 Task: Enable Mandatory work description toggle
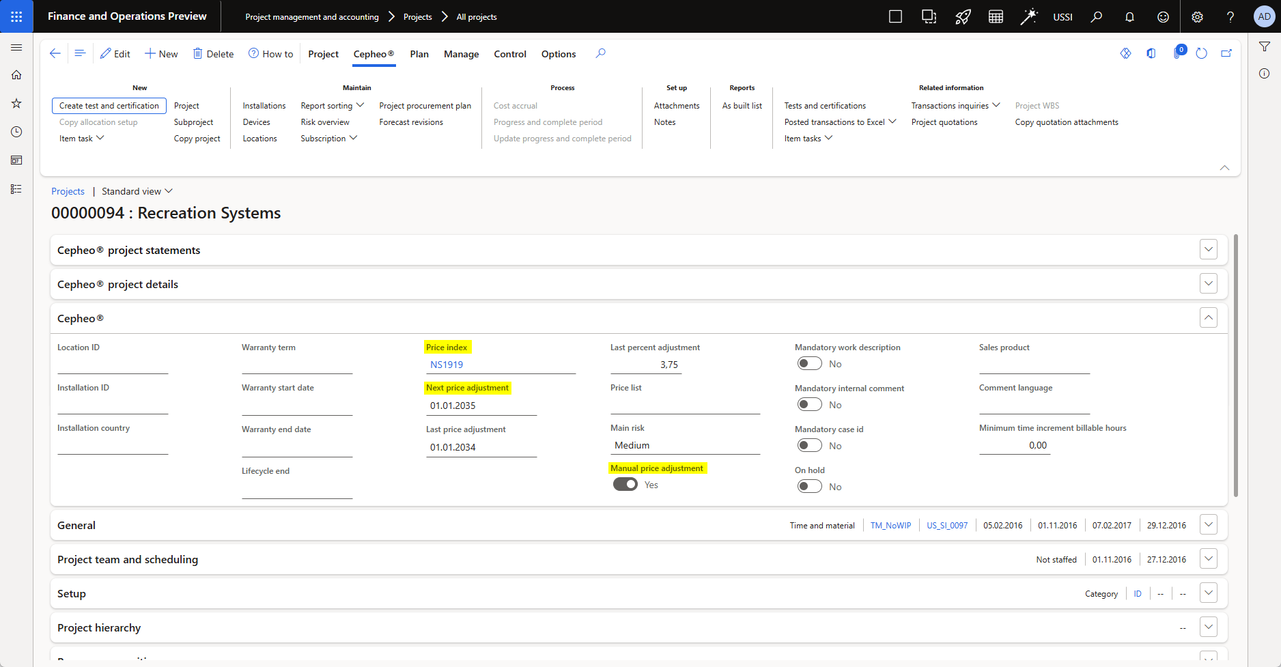click(809, 364)
